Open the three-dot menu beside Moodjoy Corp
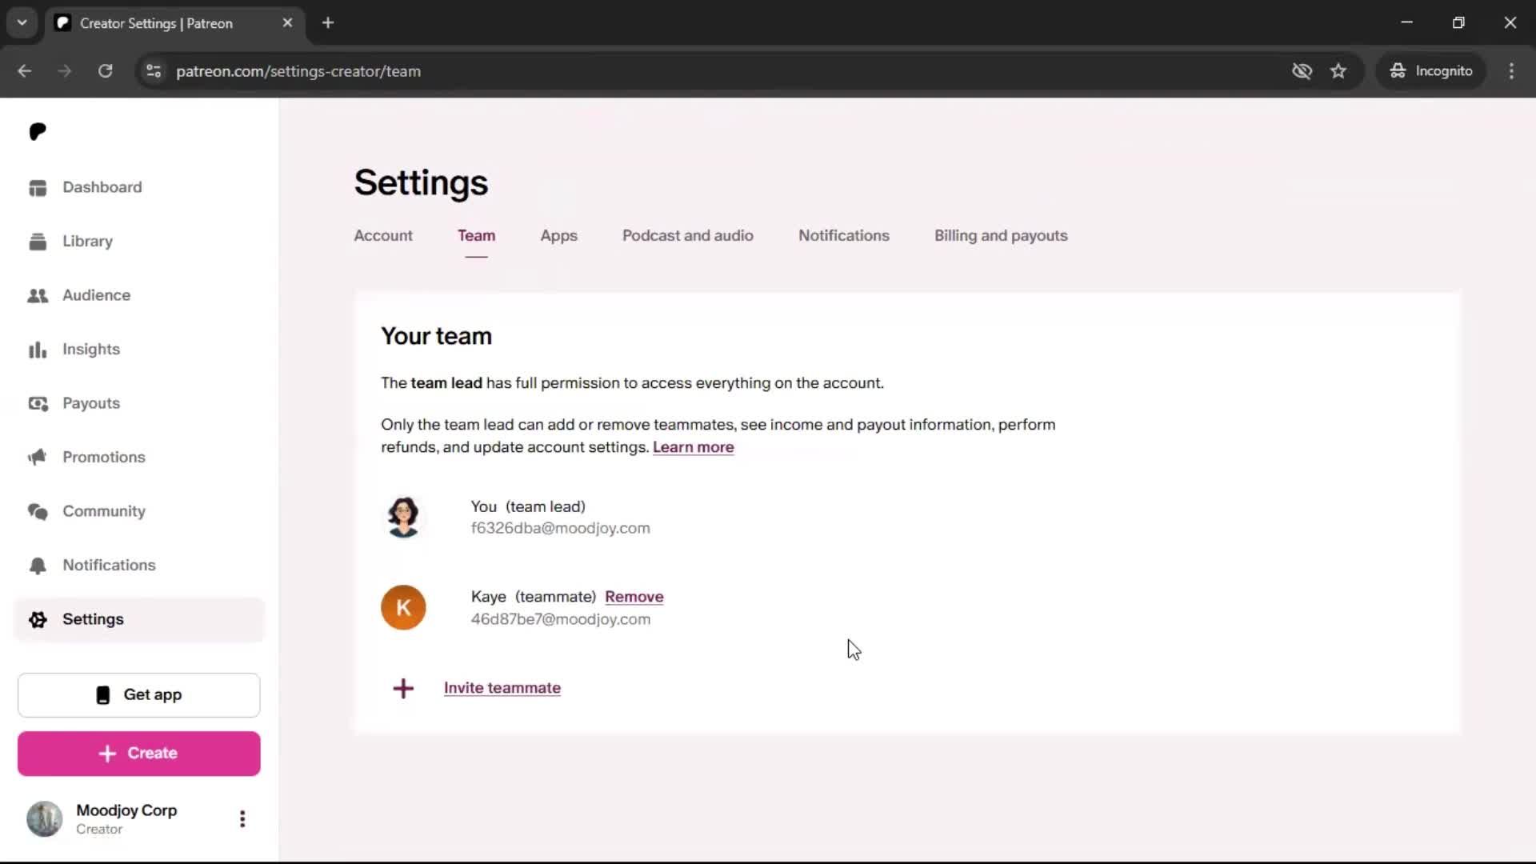 [242, 818]
